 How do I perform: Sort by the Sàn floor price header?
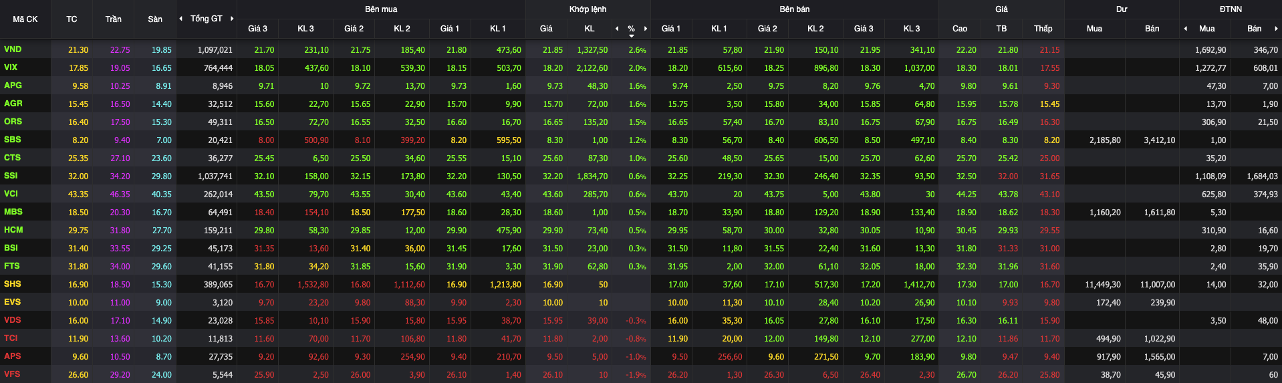point(155,19)
